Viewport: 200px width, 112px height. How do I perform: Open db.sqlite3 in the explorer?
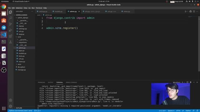21,67
